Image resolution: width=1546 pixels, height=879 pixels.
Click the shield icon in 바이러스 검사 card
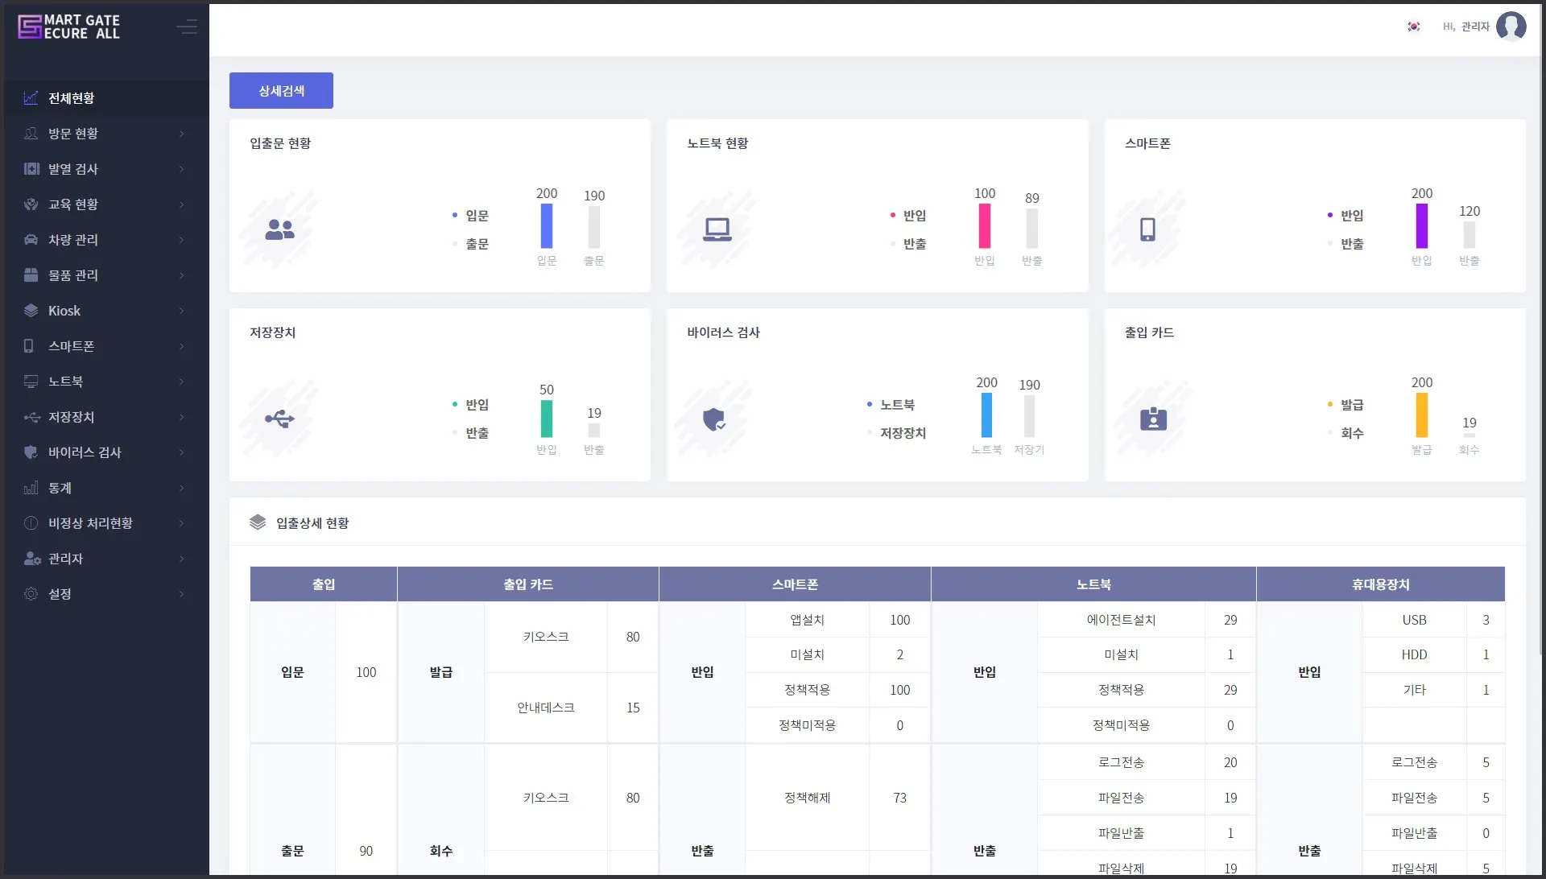pyautogui.click(x=714, y=419)
